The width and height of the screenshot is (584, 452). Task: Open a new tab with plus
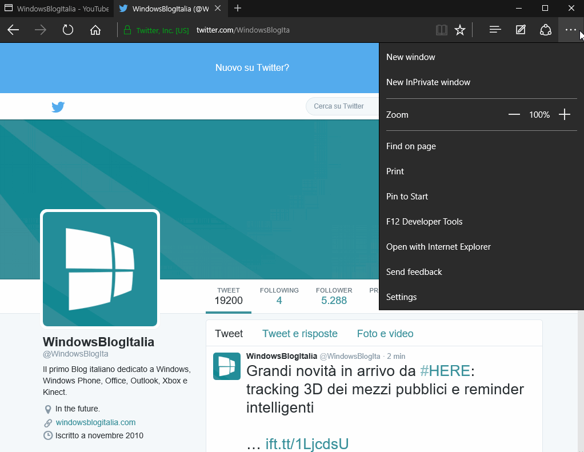click(x=238, y=8)
